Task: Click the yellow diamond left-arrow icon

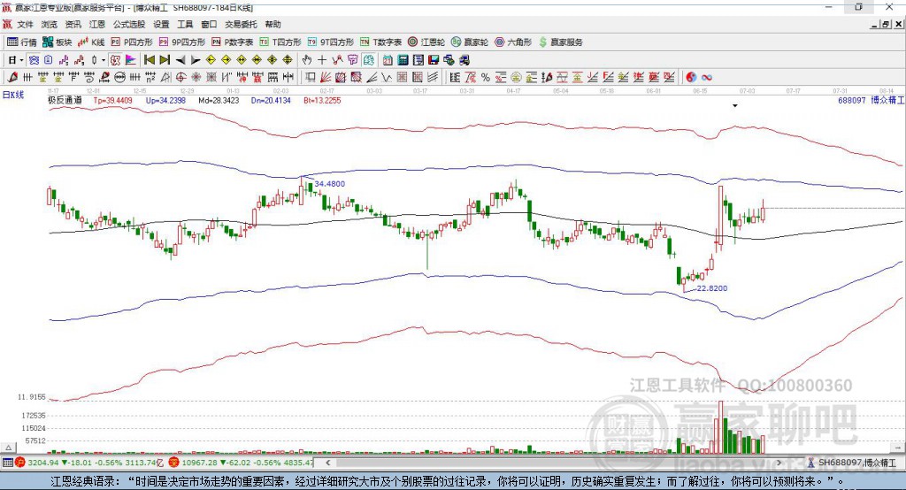Action: [x=211, y=60]
